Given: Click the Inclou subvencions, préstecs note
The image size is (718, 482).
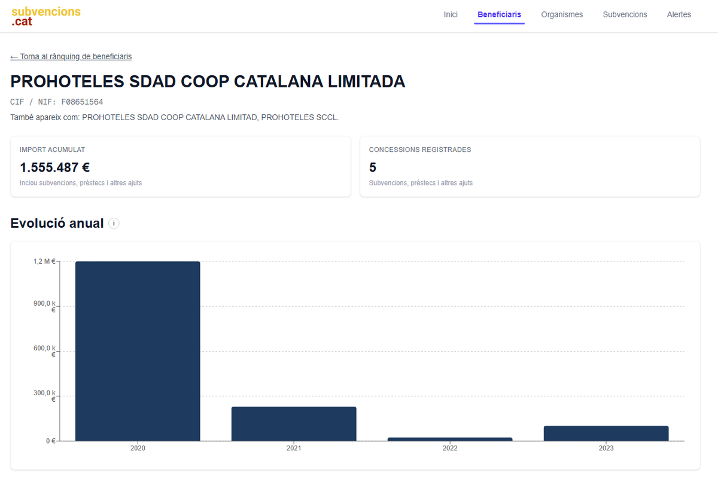Looking at the screenshot, I should 81,183.
